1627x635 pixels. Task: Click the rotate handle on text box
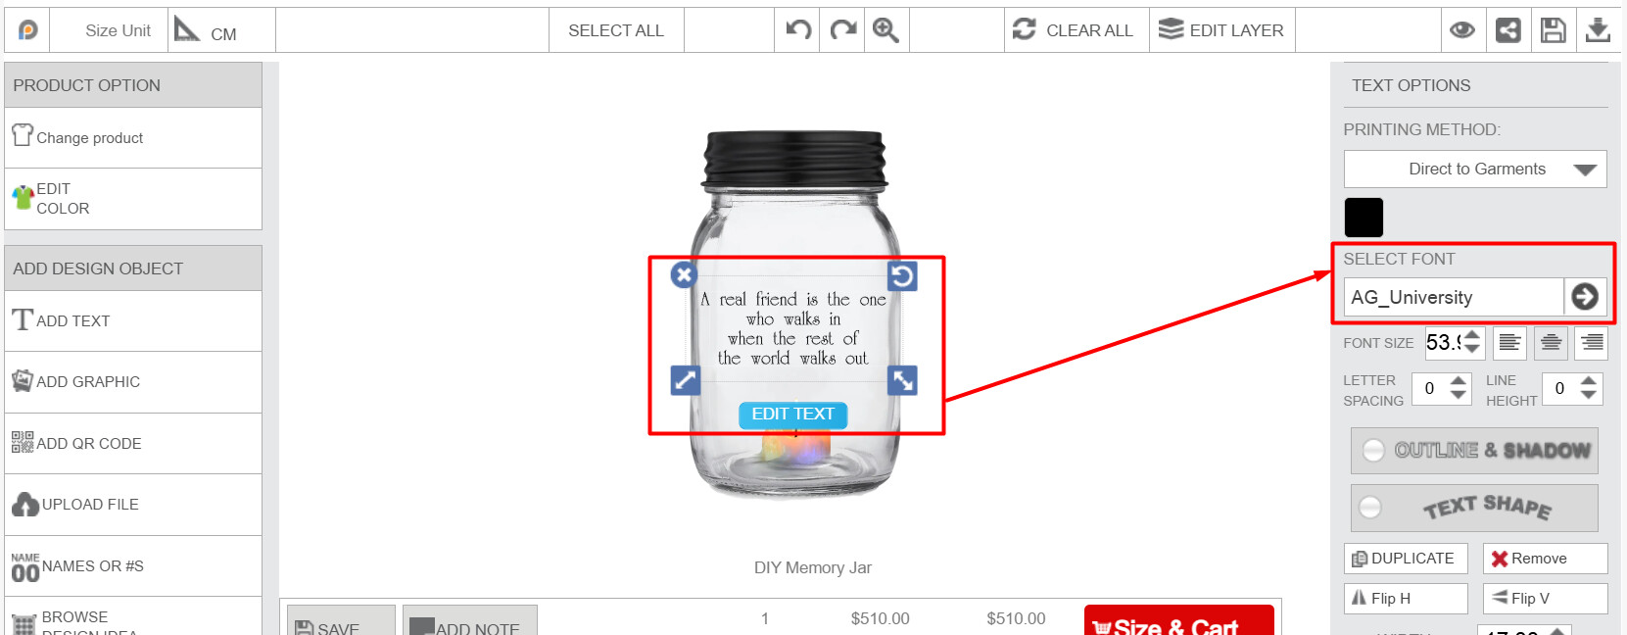902,276
